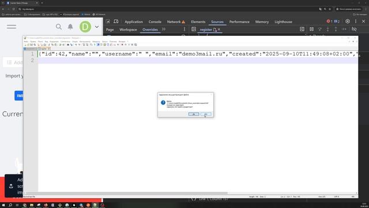Screen dimensions: 369x208
Task: Open the Performance tab in DevTools
Action: 239,22
